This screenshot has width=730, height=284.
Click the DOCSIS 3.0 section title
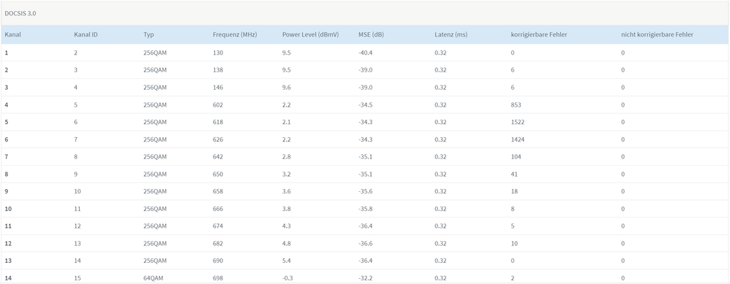(x=20, y=13)
